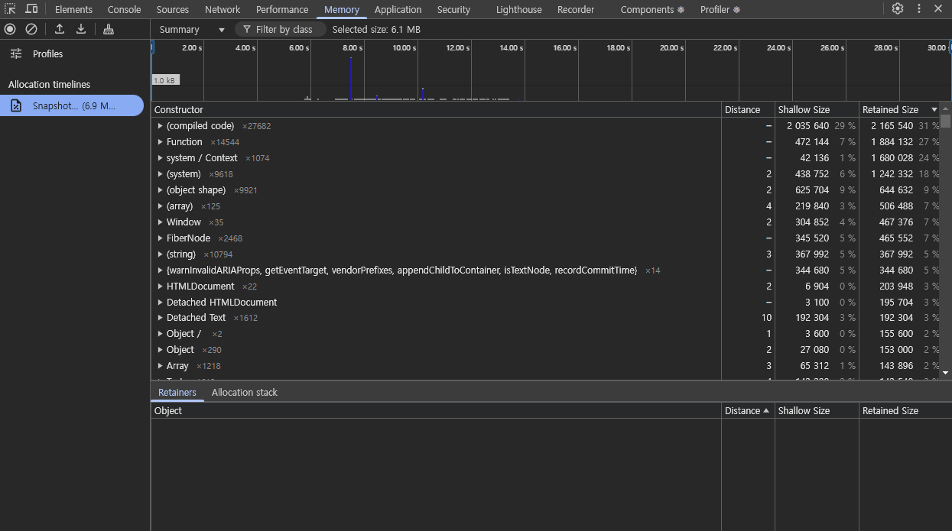Image resolution: width=952 pixels, height=531 pixels.
Task: Expand the (array) row
Action: coord(160,206)
